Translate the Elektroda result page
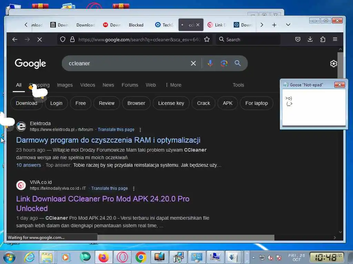 click(x=116, y=130)
